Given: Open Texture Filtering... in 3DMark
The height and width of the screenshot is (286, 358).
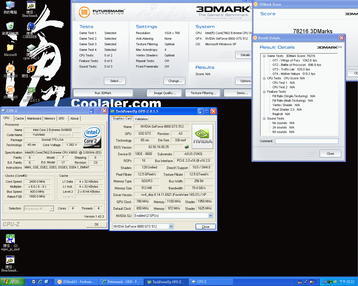Looking at the screenshot, I should tap(203, 93).
